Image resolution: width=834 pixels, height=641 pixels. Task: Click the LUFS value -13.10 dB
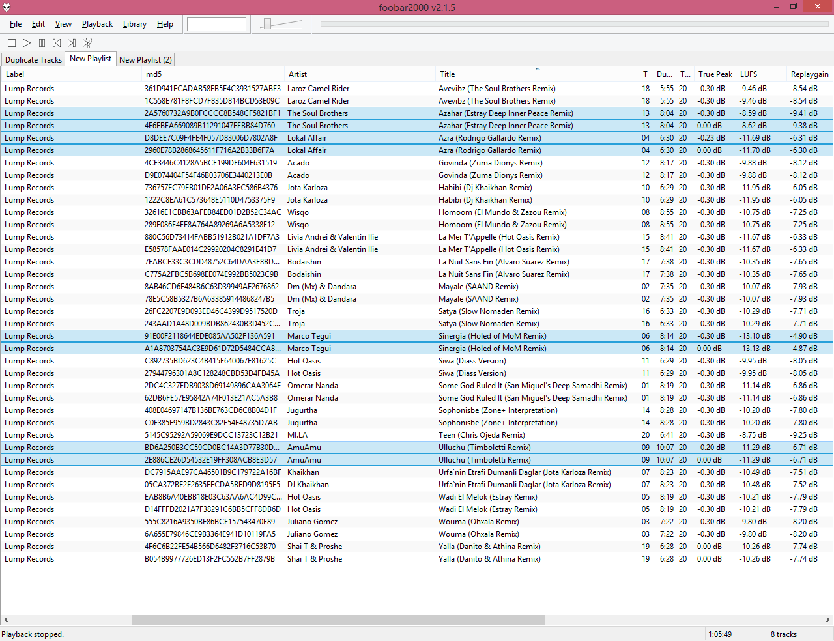(x=755, y=336)
